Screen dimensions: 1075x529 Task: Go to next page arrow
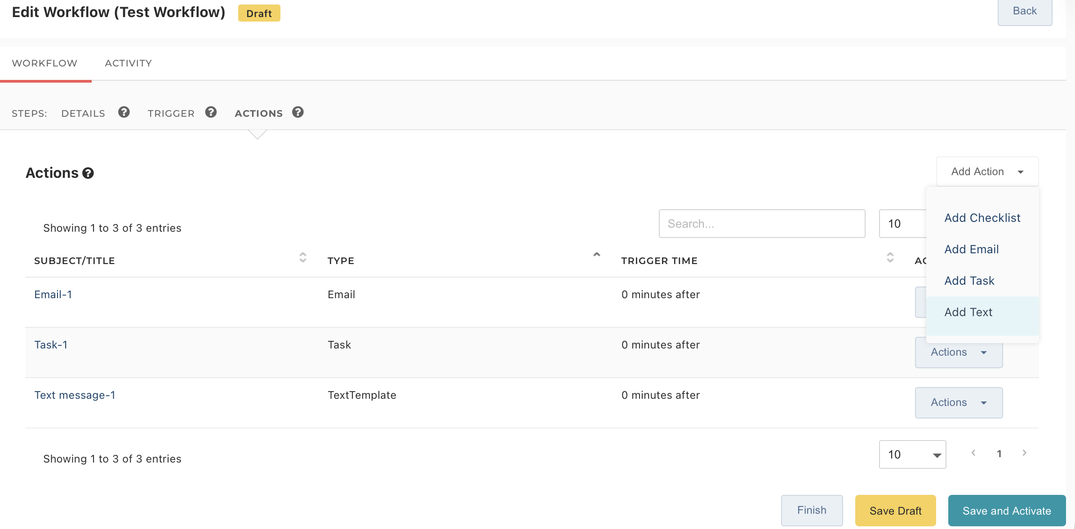tap(1024, 453)
